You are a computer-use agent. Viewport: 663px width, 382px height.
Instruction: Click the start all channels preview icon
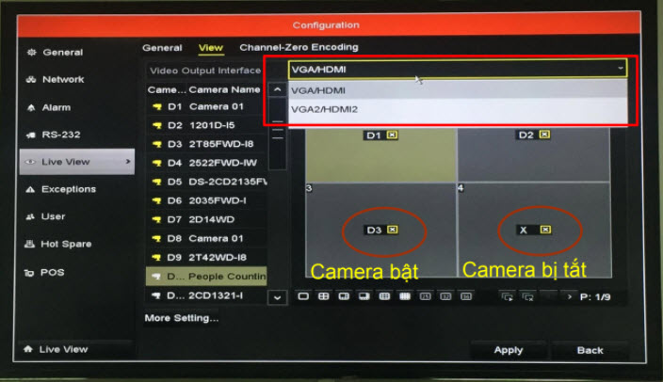[x=507, y=296]
